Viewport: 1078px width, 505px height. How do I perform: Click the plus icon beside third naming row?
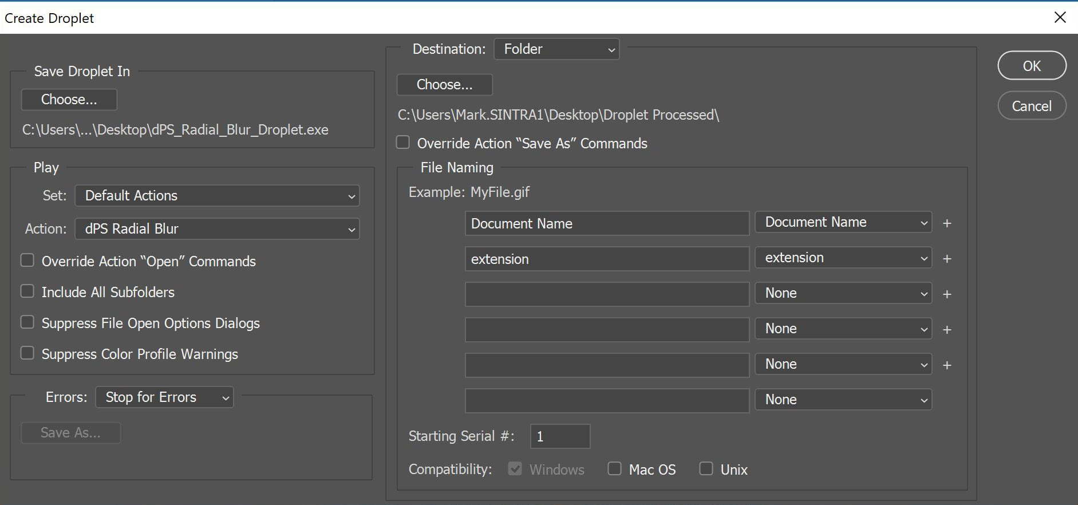[947, 294]
